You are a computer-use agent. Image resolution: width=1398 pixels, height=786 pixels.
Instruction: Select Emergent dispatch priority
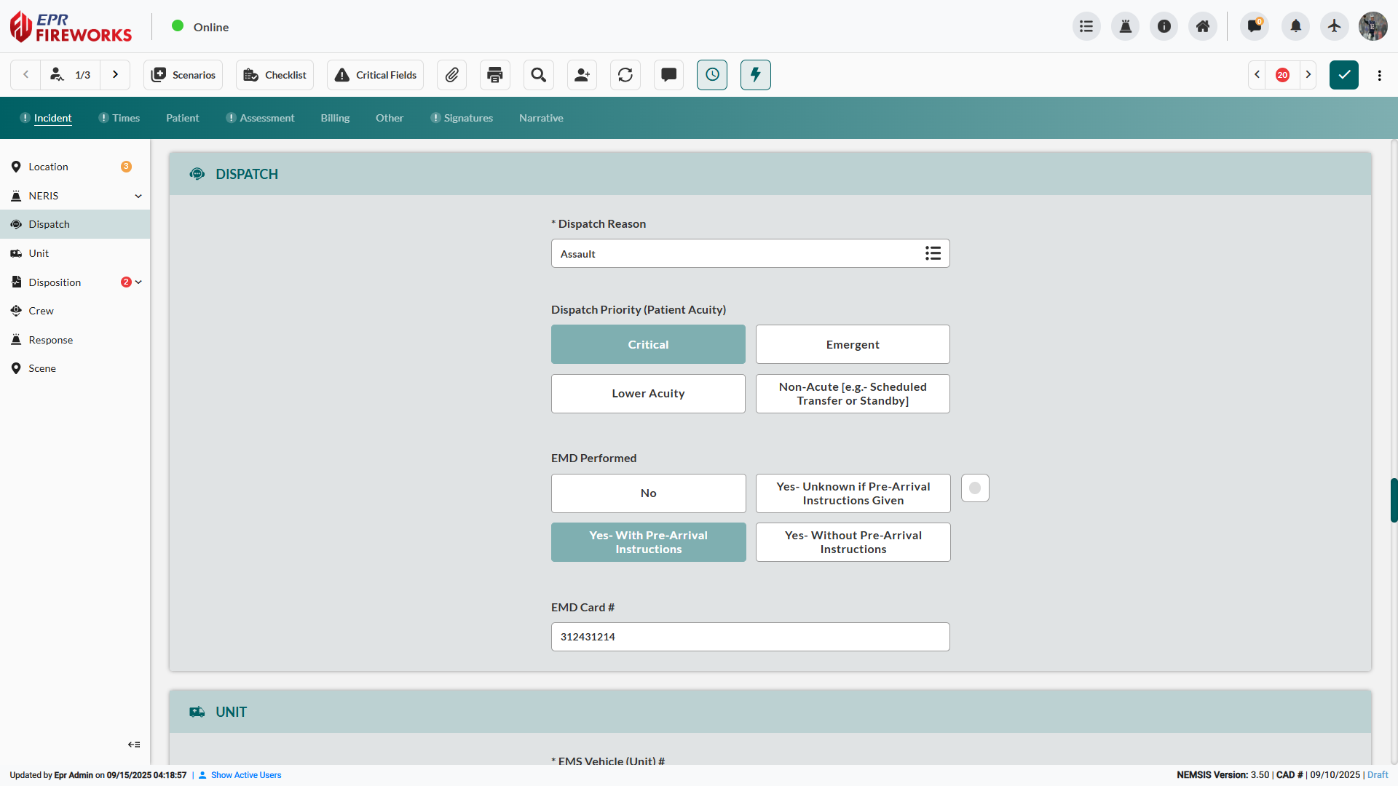pyautogui.click(x=852, y=344)
